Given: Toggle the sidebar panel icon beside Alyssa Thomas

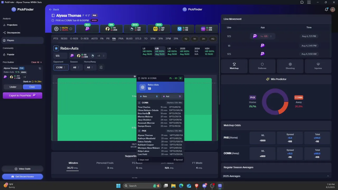Looking at the screenshot, I should point(53,16).
